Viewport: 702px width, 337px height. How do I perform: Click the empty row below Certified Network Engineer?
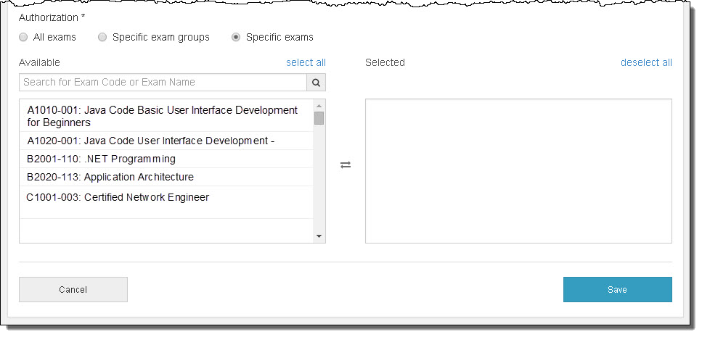point(166,228)
